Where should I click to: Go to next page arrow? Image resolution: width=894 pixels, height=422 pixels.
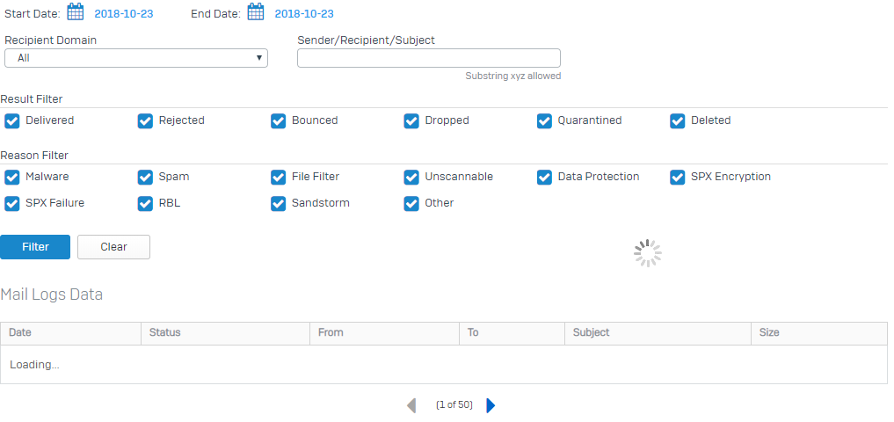(491, 405)
